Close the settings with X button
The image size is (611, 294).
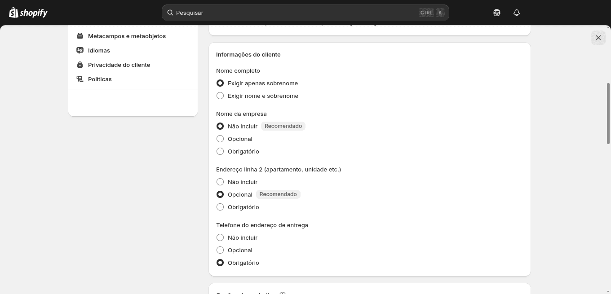point(598,38)
